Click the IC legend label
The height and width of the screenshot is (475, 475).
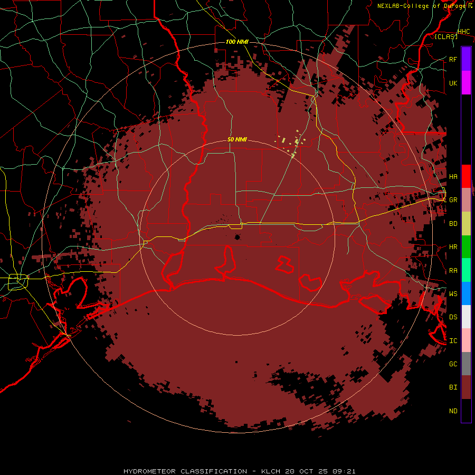[453, 341]
